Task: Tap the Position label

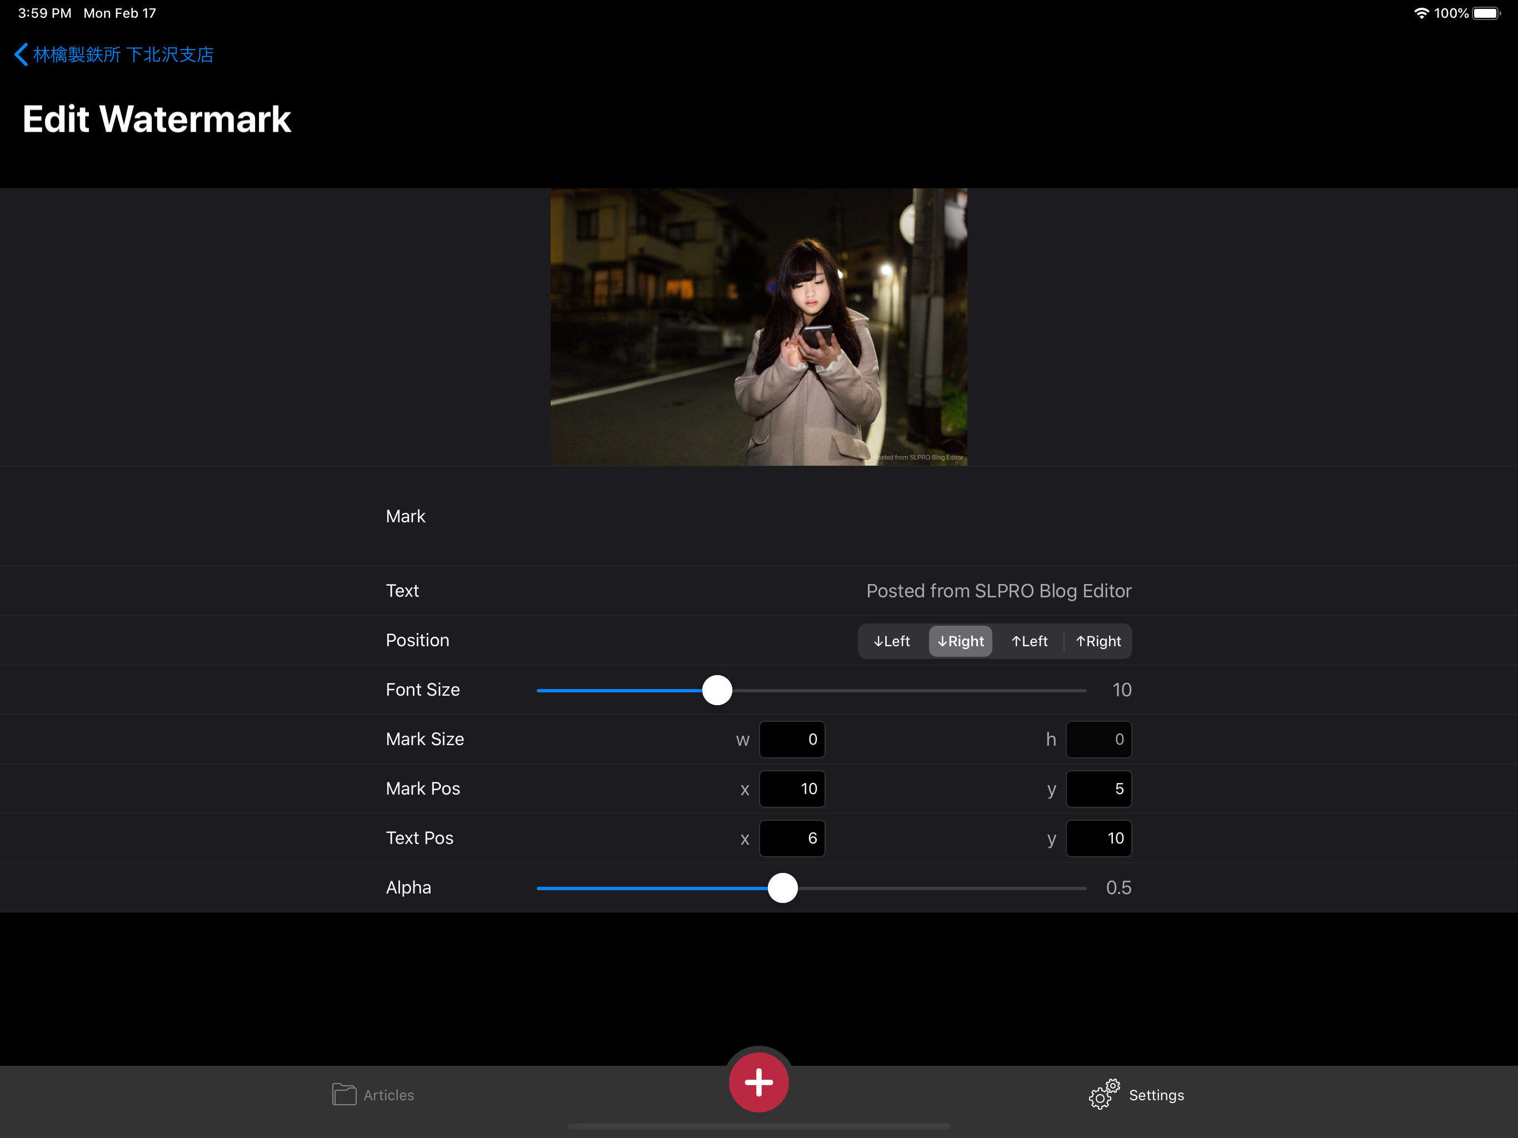Action: point(417,640)
